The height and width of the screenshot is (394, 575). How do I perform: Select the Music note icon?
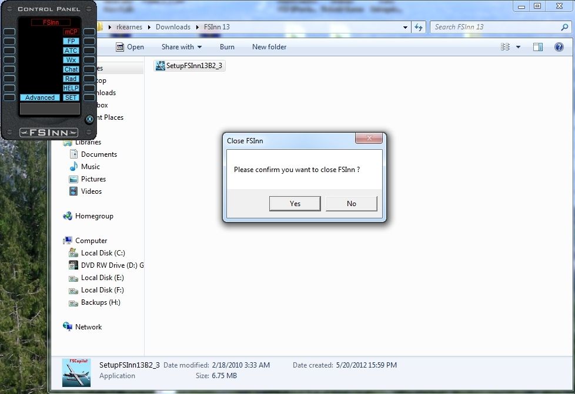pos(73,167)
